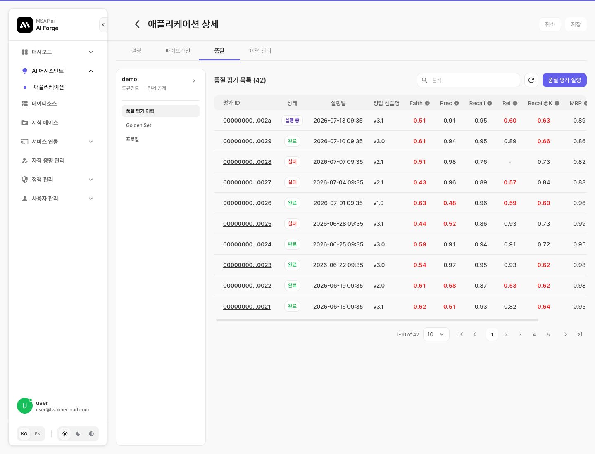This screenshot has width=595, height=454.
Task: Open the 파이프라인 tab
Action: point(178,51)
